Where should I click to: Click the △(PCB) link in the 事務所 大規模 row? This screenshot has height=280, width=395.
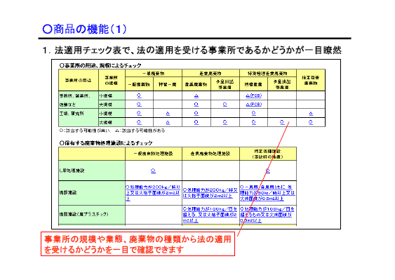pos(254,105)
